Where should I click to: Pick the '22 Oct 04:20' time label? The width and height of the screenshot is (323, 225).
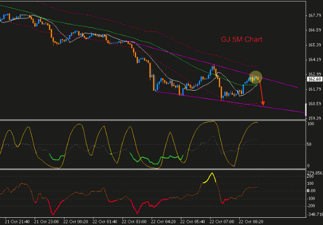click(163, 222)
